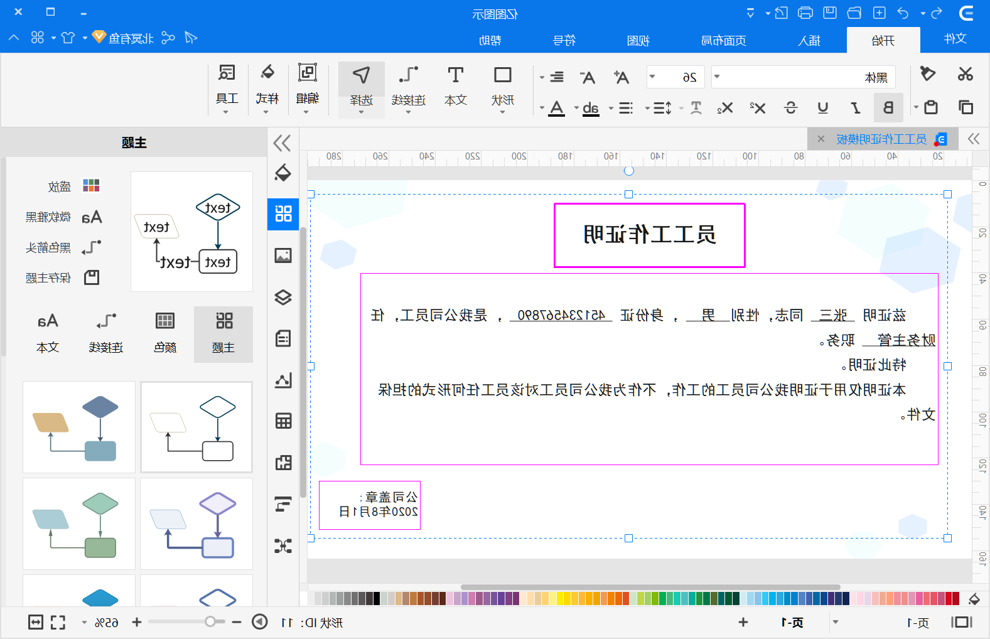This screenshot has width=990, height=639.
Task: Click increase font size icon
Action: coord(621,77)
